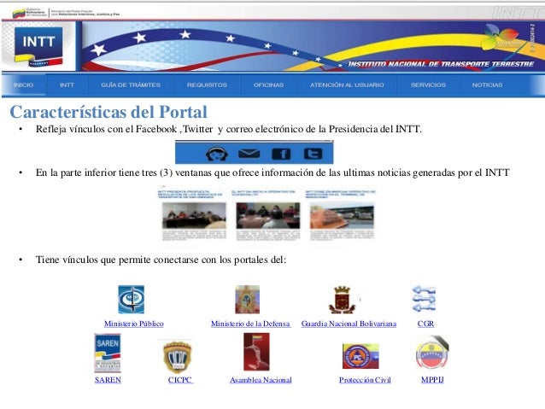Open the third news thumbnail with orange sign
Image resolution: width=545 pixels, height=409 pixels.
point(342,216)
